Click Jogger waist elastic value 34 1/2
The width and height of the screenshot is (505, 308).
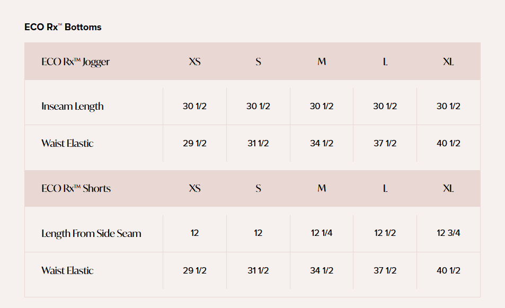tap(322, 143)
